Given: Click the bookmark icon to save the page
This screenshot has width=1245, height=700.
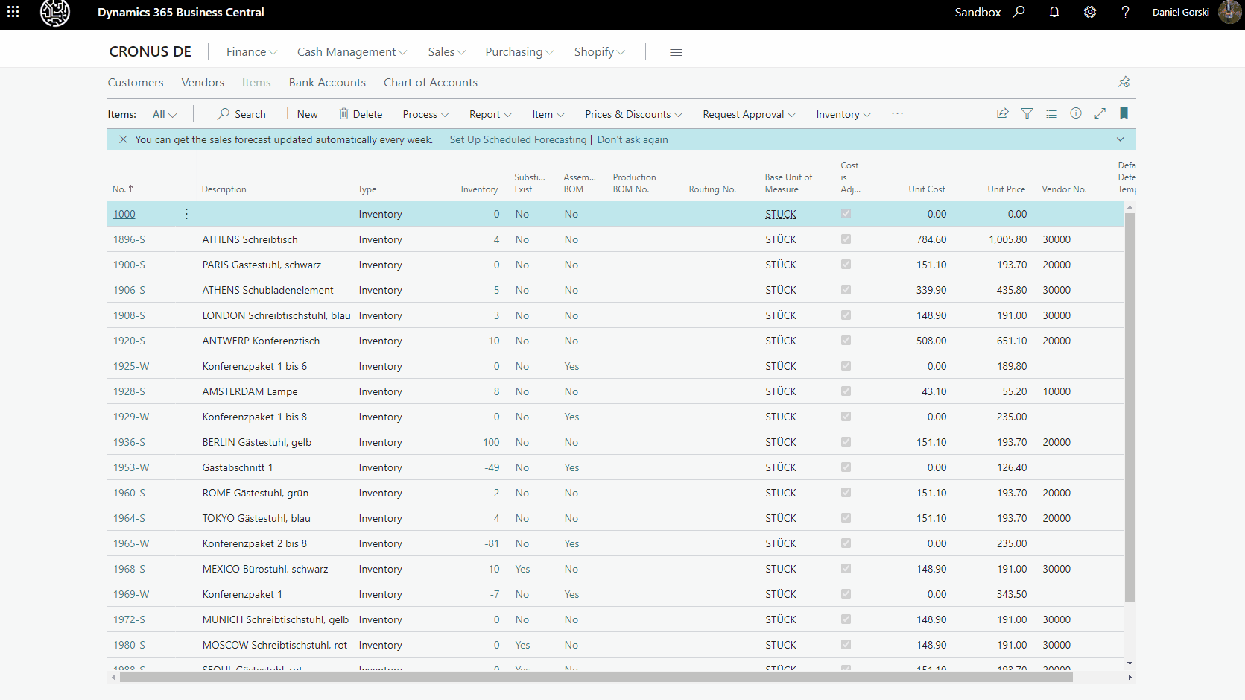Looking at the screenshot, I should coord(1124,113).
